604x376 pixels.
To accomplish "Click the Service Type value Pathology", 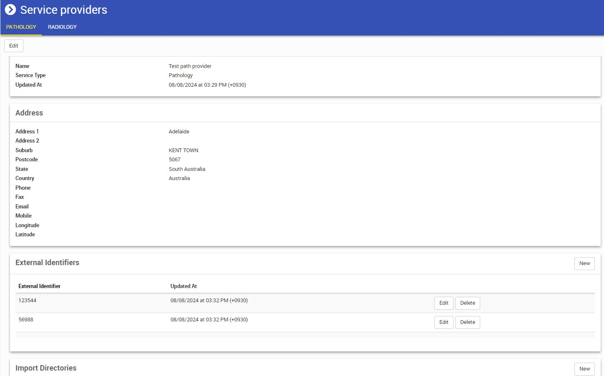I will (x=181, y=75).
